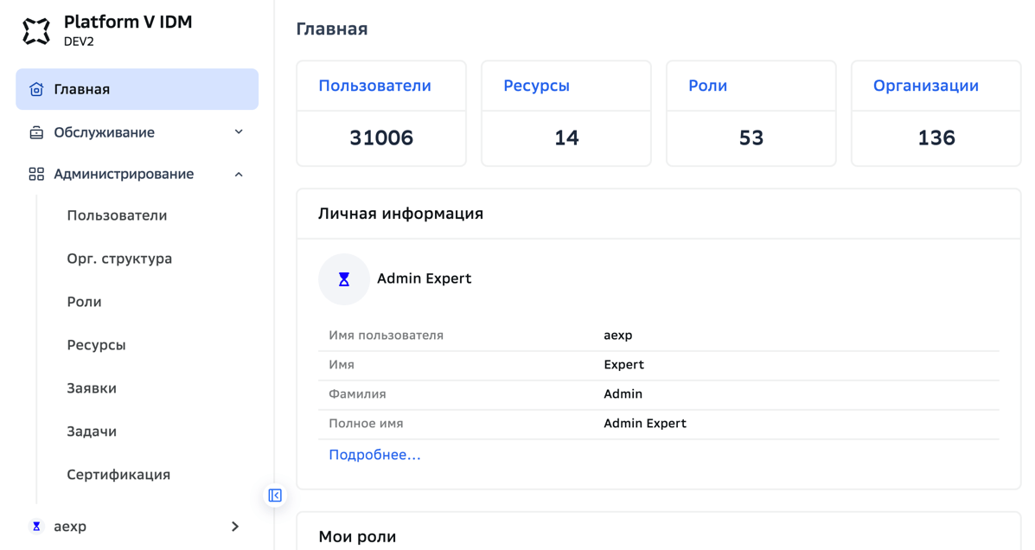This screenshot has width=1035, height=550.
Task: Open Задачи in the sidebar
Action: [x=92, y=432]
